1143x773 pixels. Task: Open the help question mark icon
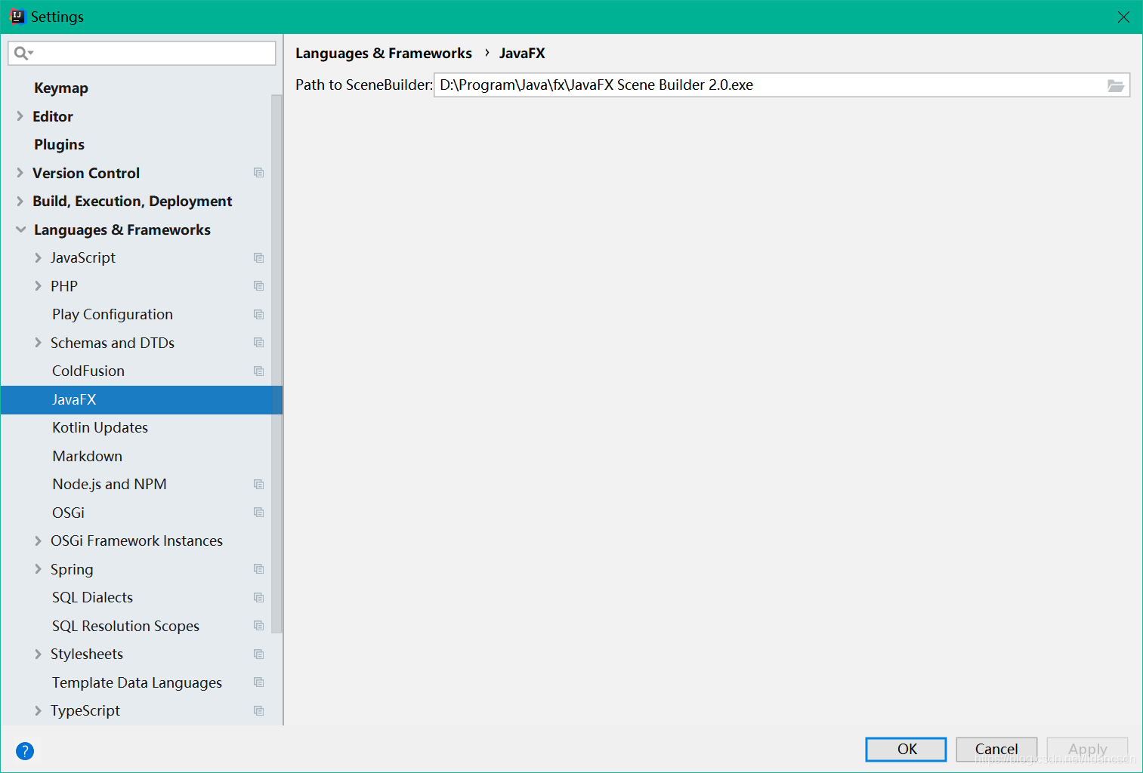coord(25,751)
